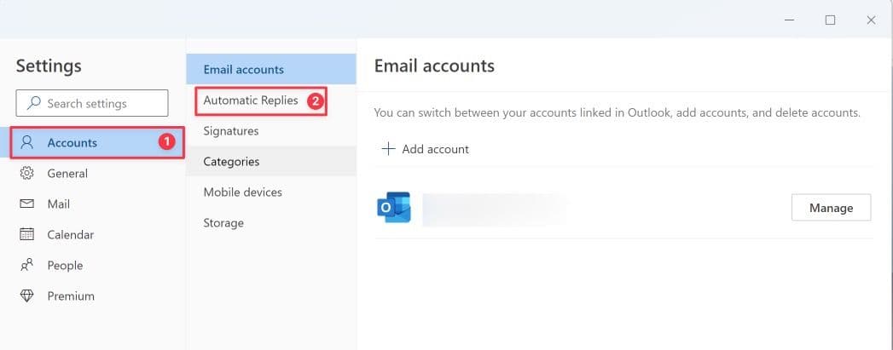Click the People contacts icon
893x350 pixels.
(x=26, y=266)
